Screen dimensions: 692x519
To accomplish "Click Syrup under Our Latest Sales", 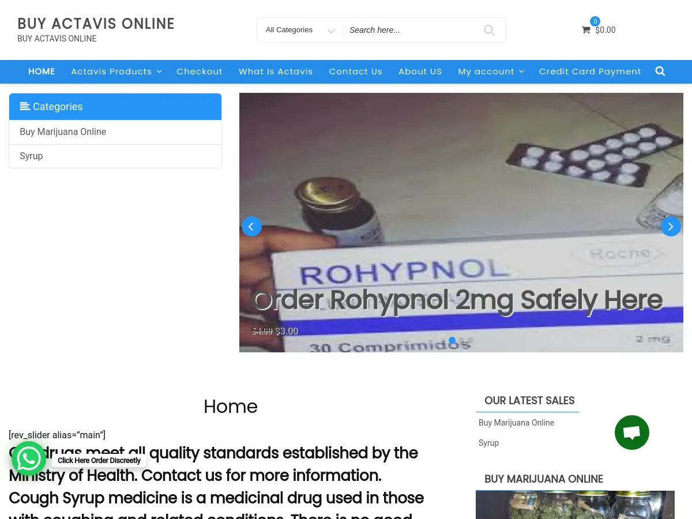I will pyautogui.click(x=488, y=443).
